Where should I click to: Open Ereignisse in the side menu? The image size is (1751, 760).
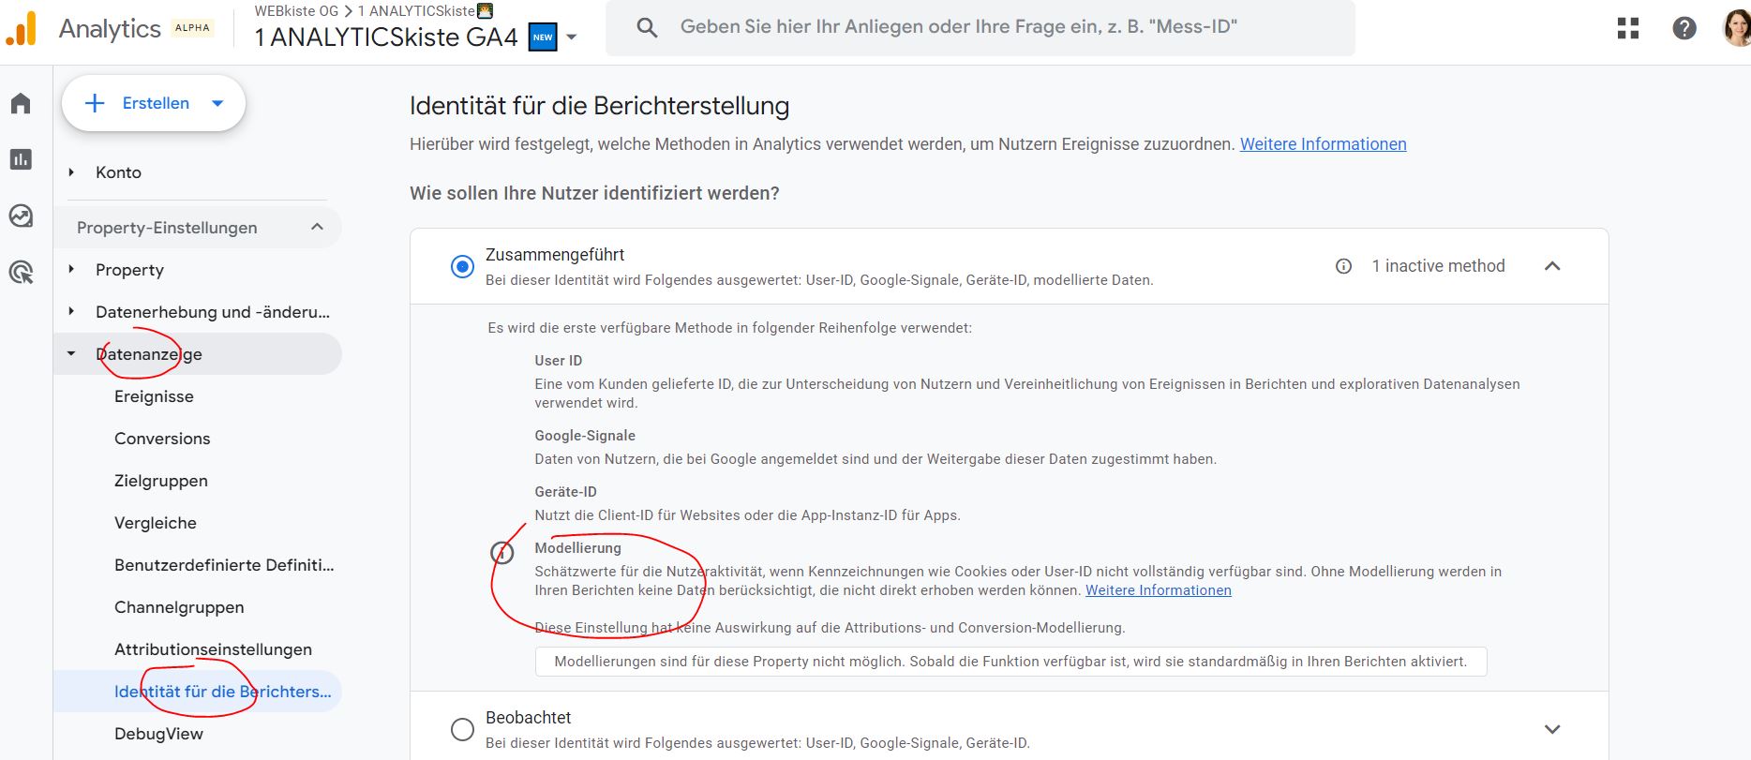point(154,396)
